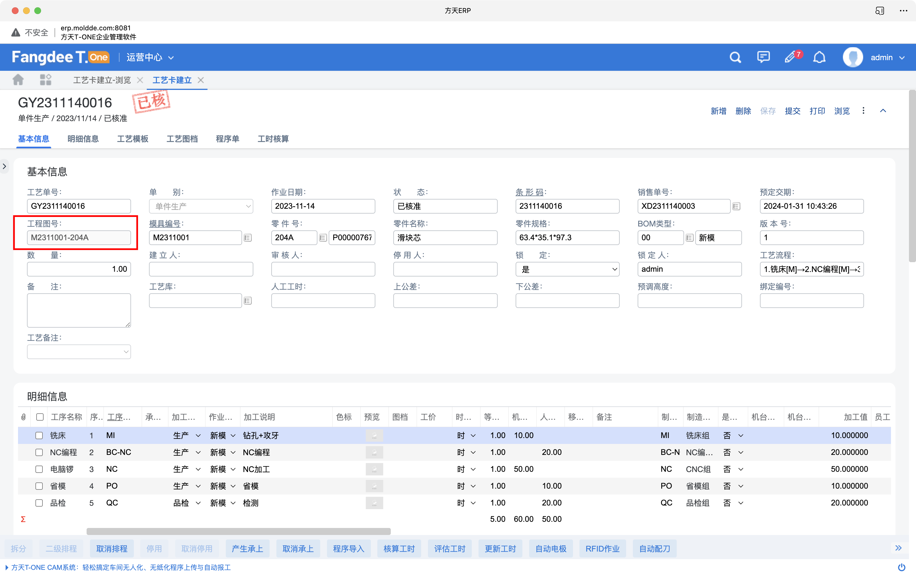Check the 铣床 row checkbox
Viewport: 916px width, 576px height.
point(39,435)
